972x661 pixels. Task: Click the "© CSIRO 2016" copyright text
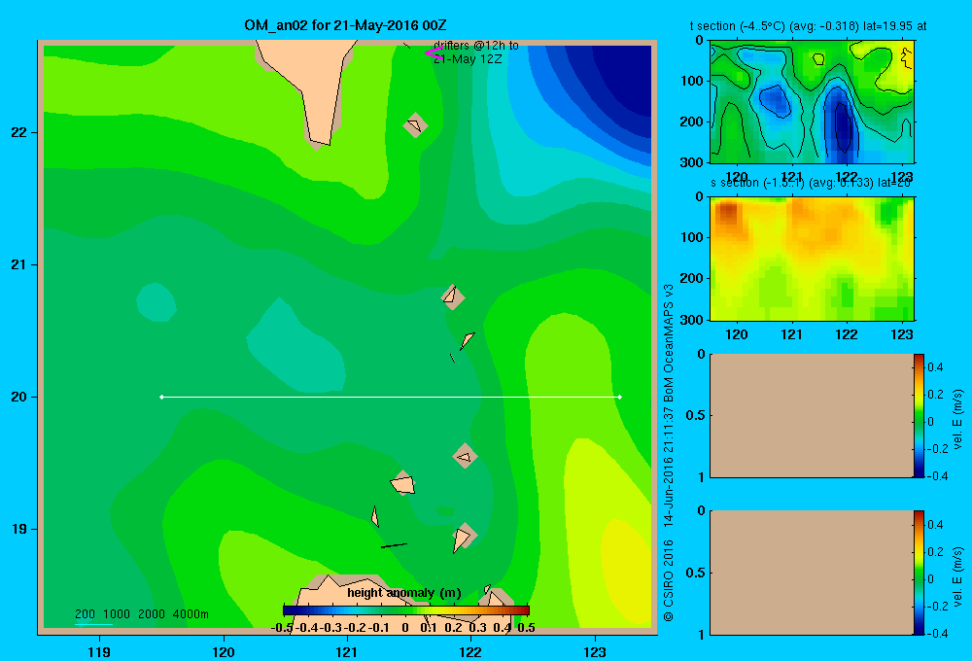point(669,580)
